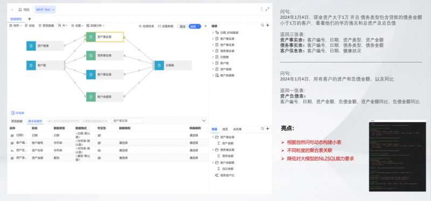Click fullscreen expand icon at top right
The width and height of the screenshot is (431, 201).
[267, 9]
